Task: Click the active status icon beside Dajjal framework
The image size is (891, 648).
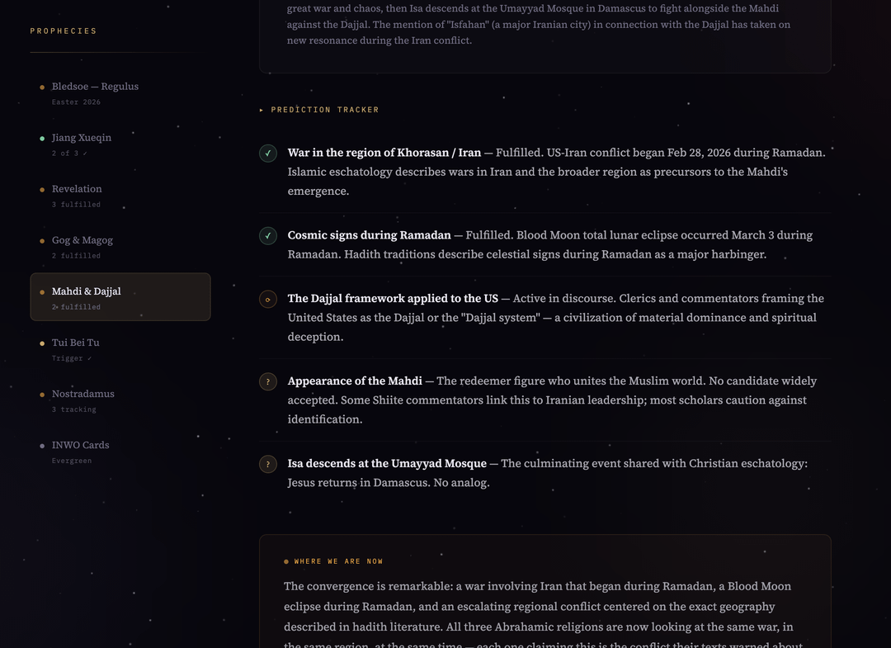Action: click(x=268, y=300)
